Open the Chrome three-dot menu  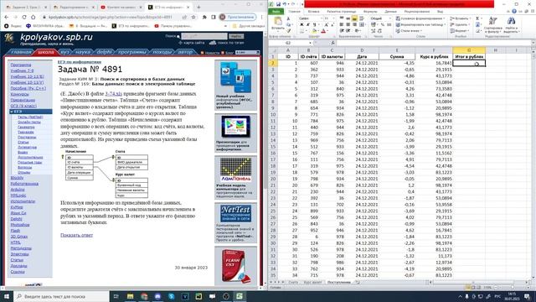[261, 17]
